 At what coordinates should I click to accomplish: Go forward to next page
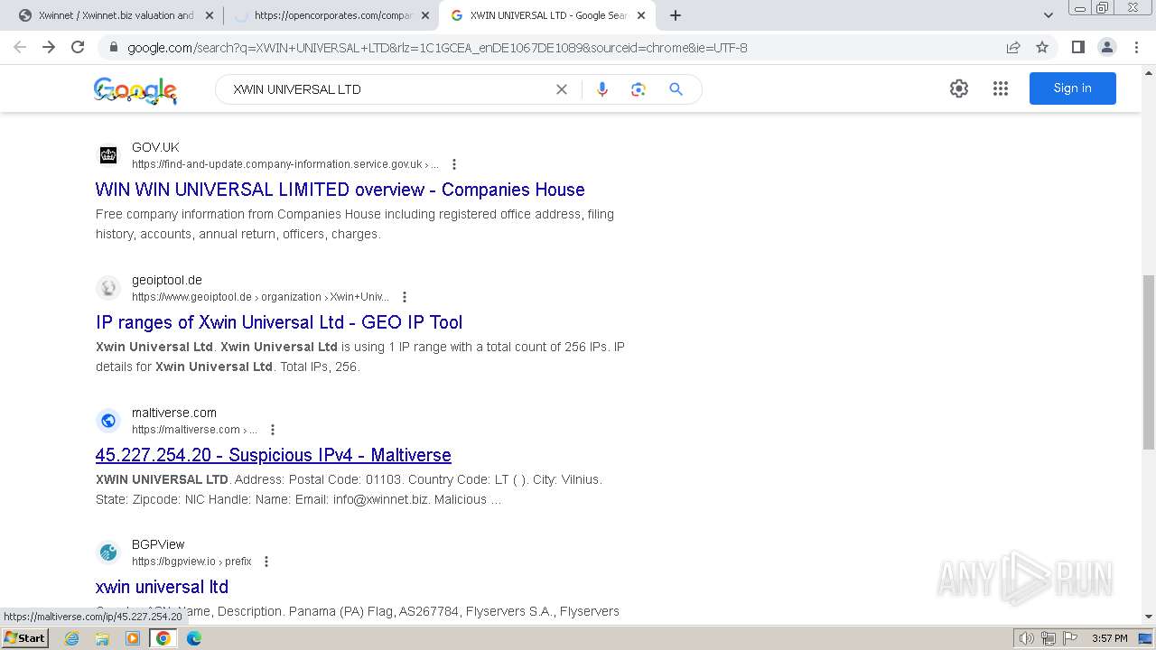point(49,47)
